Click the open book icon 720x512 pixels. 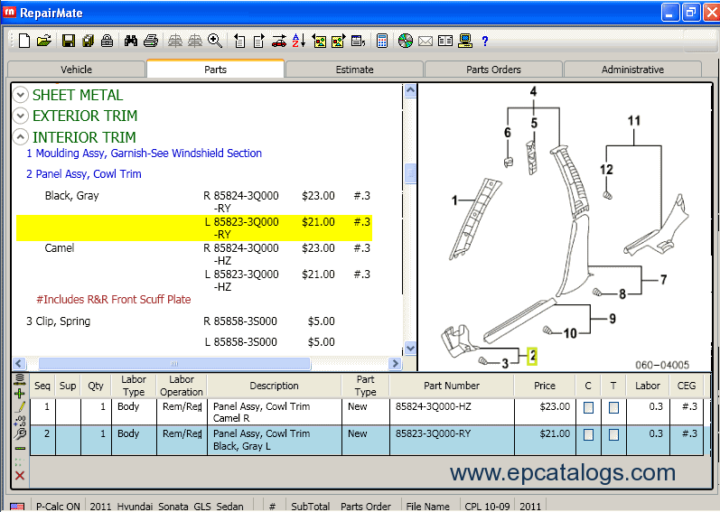[x=445, y=41]
